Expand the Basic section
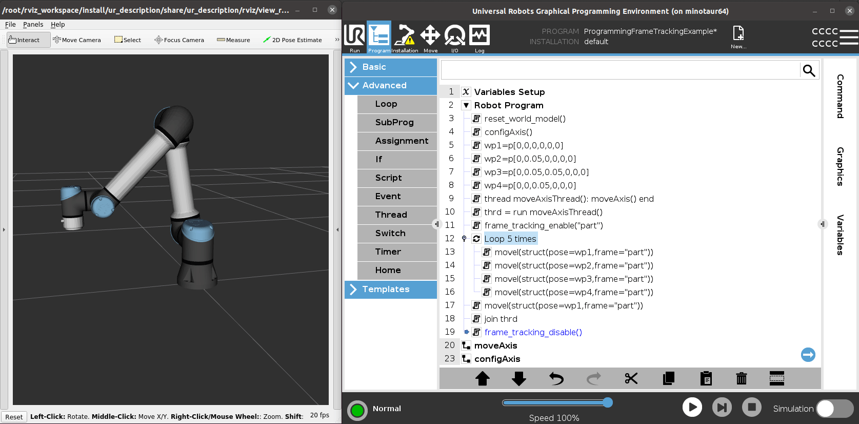The width and height of the screenshot is (859, 424). click(391, 67)
